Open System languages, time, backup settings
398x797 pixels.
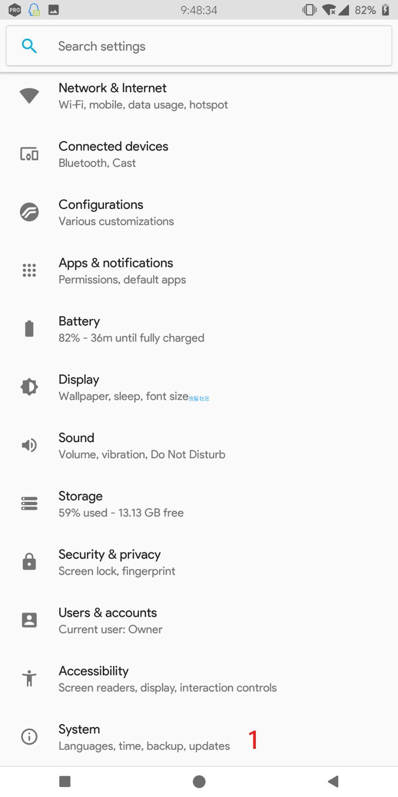(199, 737)
